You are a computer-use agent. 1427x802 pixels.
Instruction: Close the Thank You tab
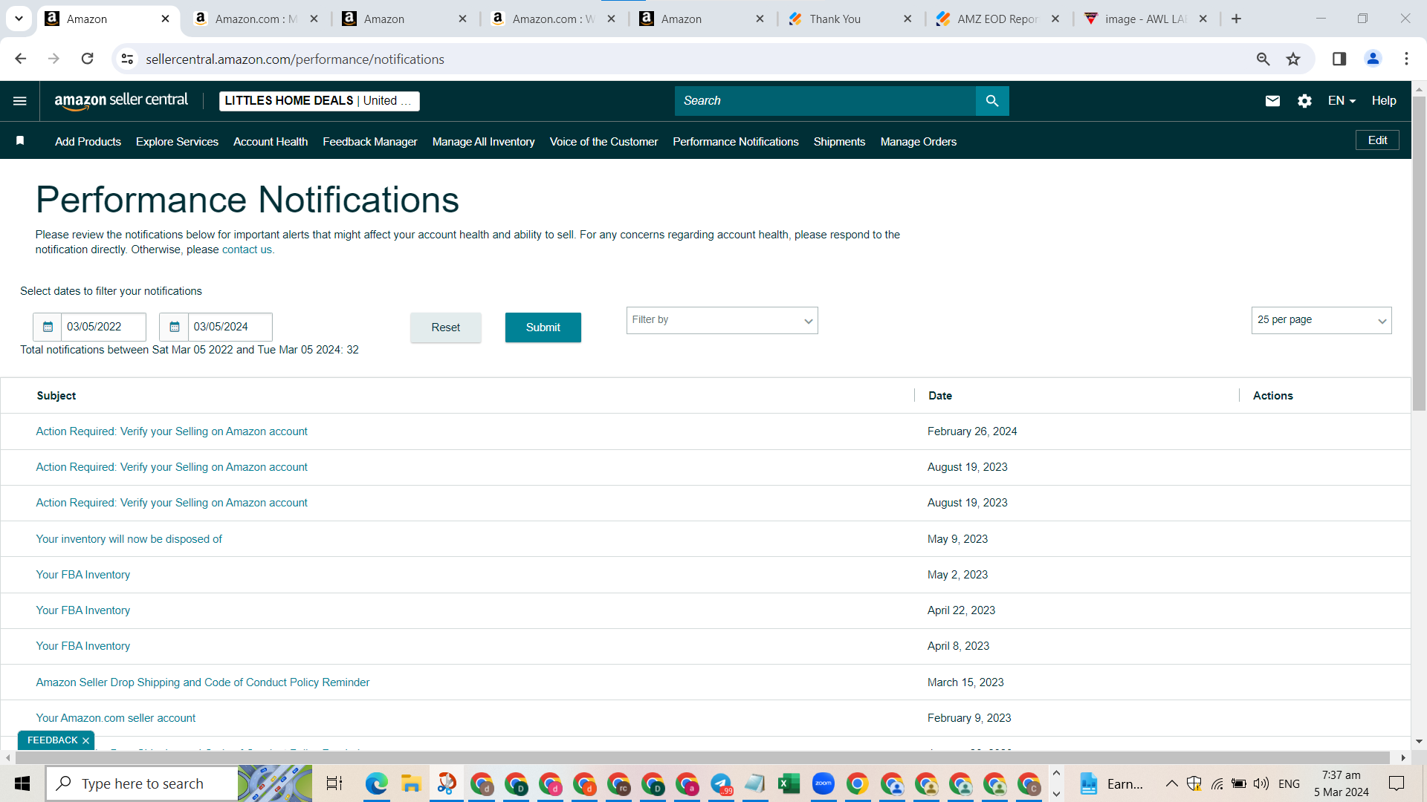pyautogui.click(x=907, y=19)
